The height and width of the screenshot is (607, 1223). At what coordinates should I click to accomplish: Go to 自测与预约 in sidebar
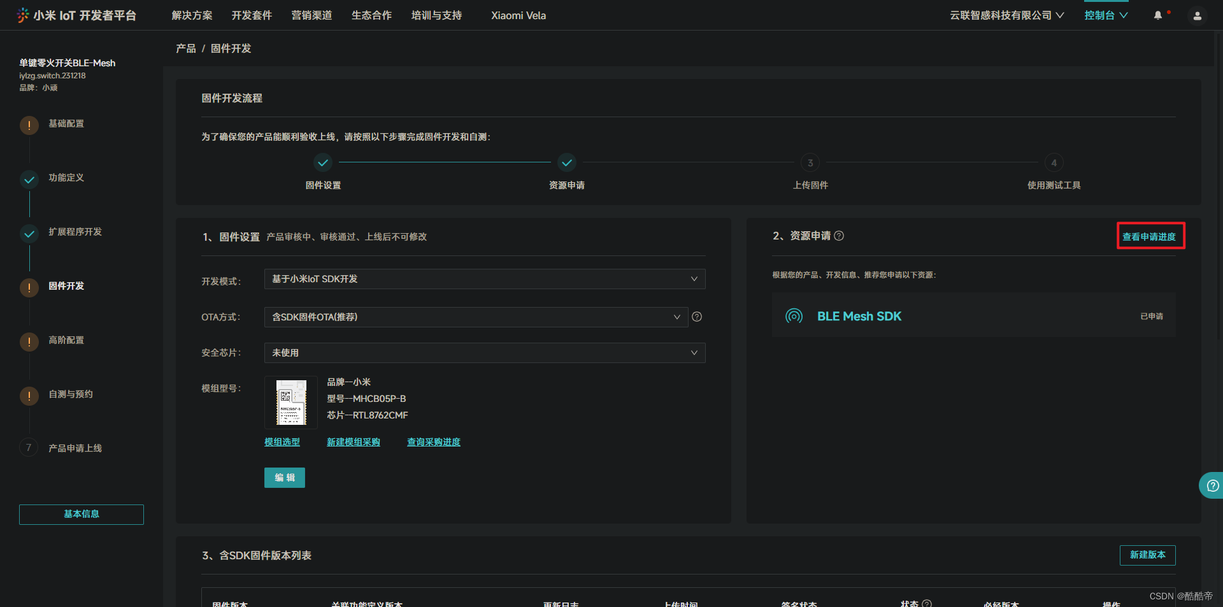pyautogui.click(x=71, y=394)
